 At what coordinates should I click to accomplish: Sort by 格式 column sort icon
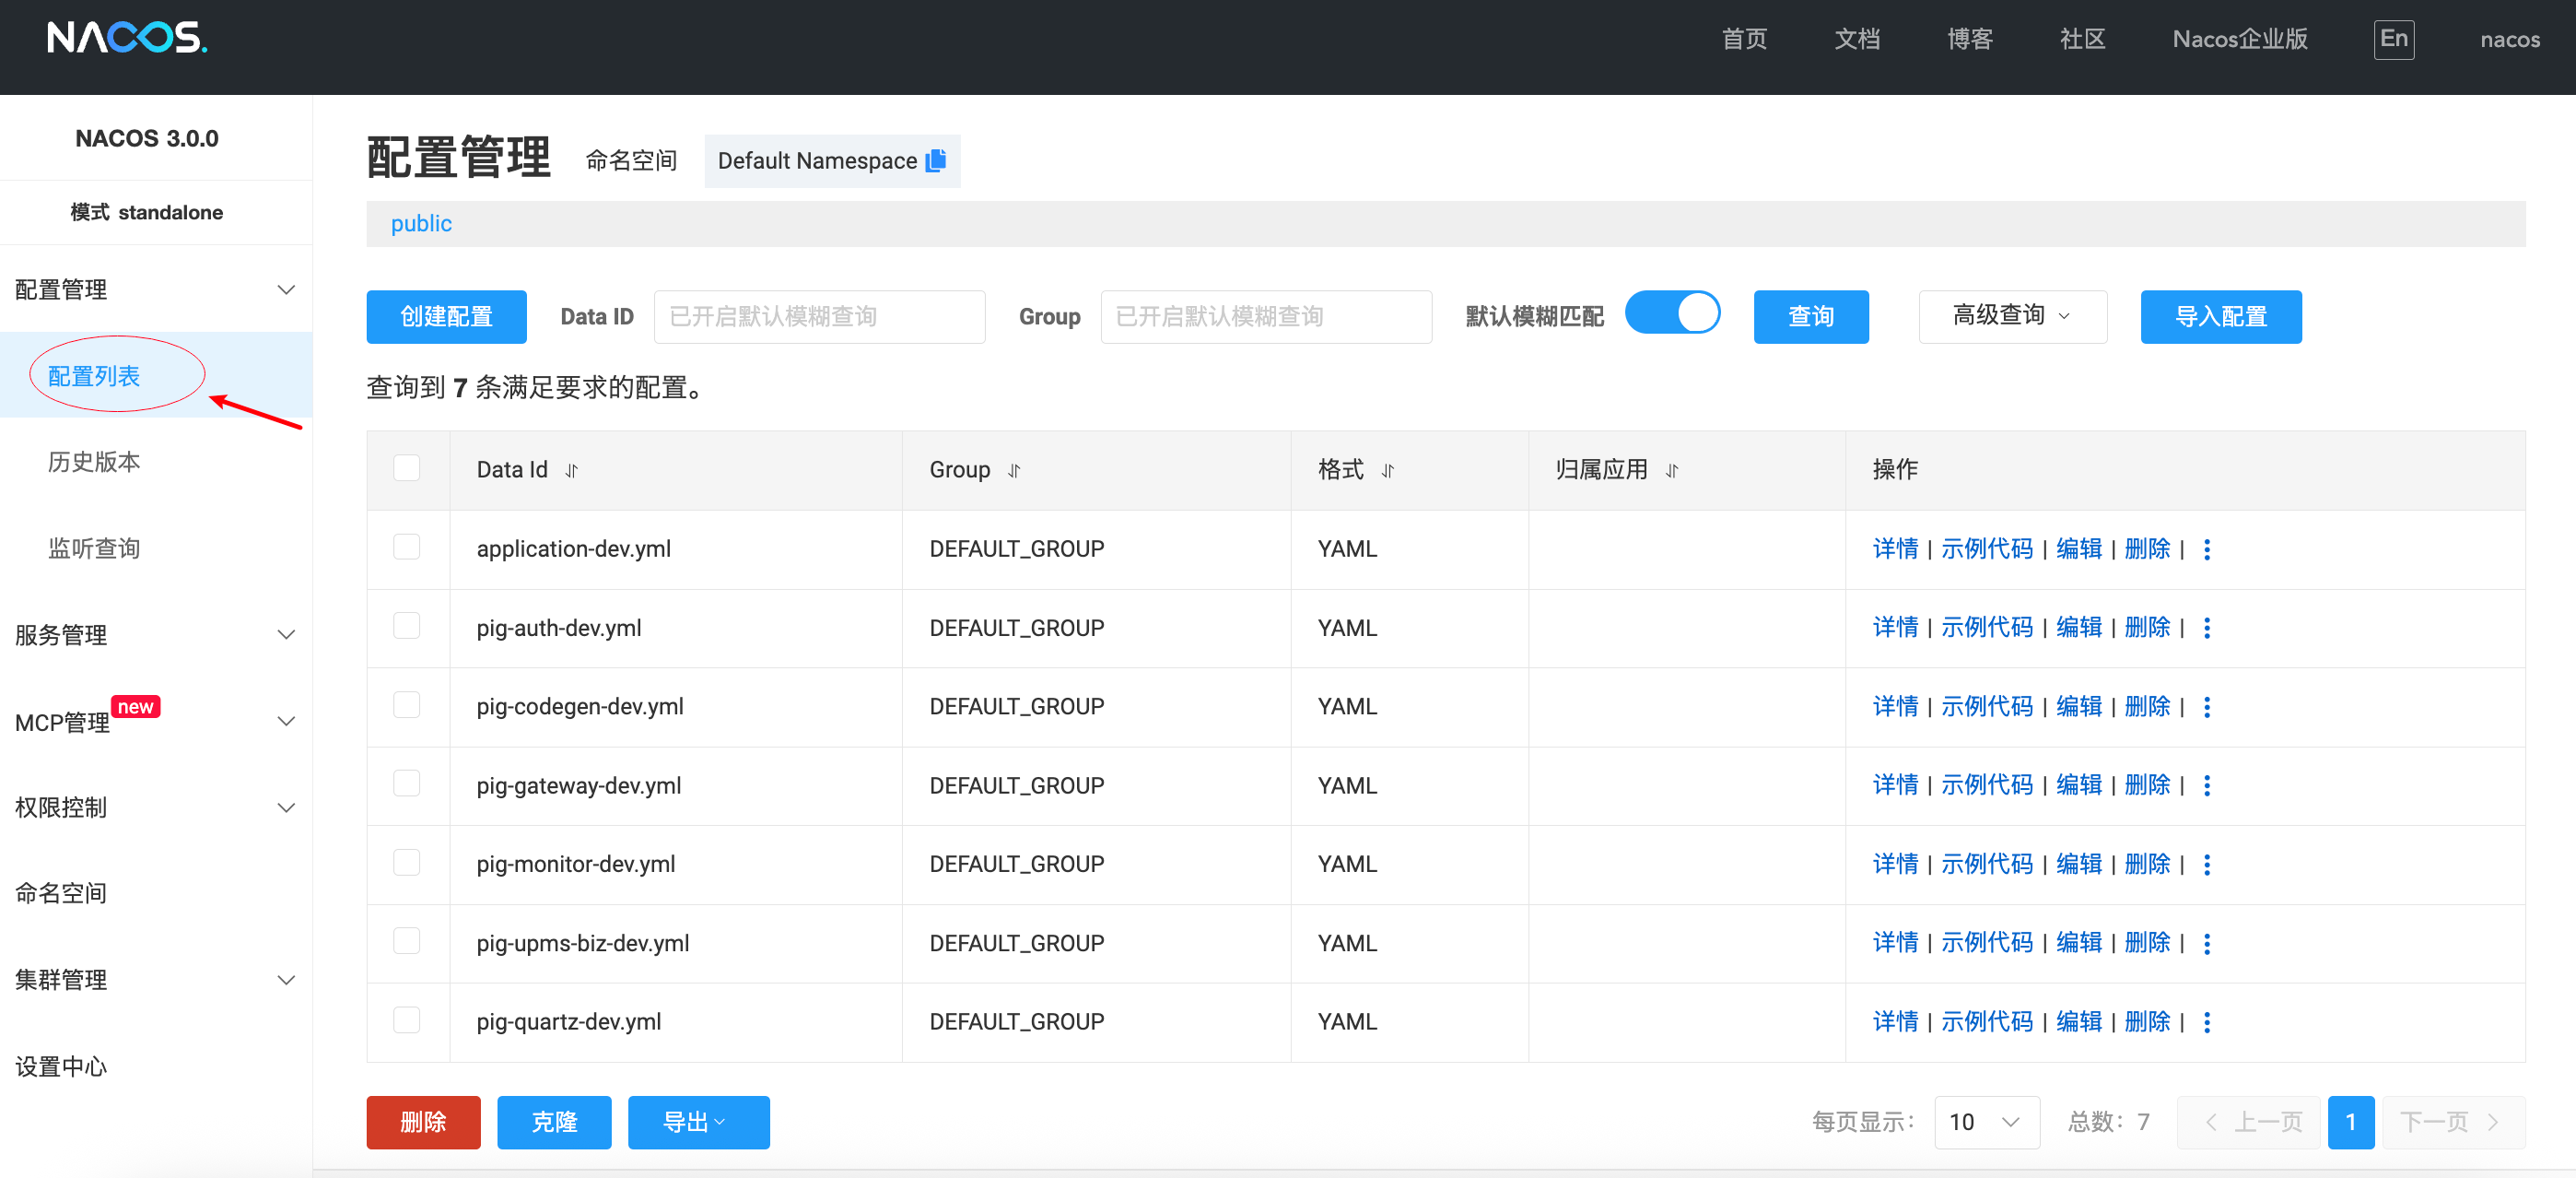tap(1388, 470)
